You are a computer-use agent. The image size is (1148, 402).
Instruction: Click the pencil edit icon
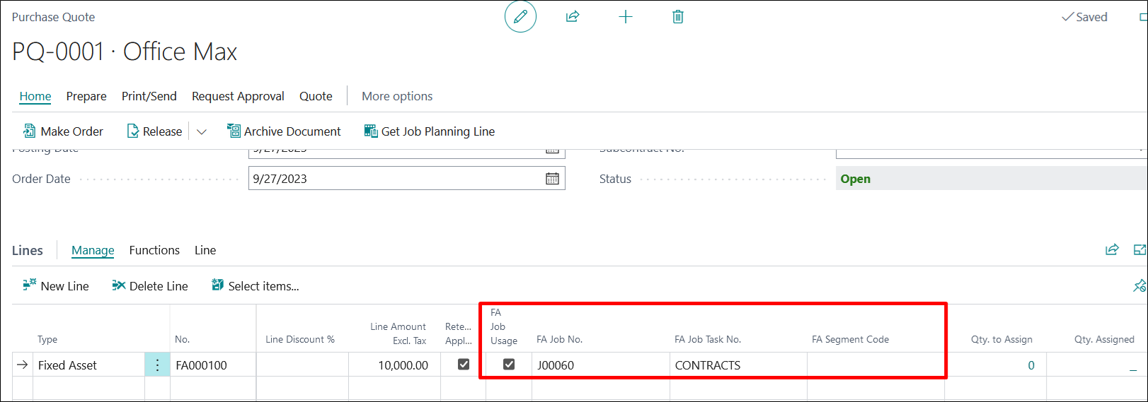click(520, 17)
